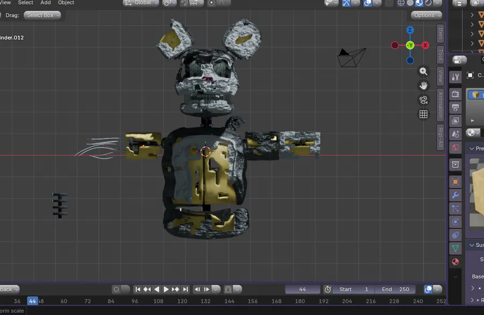Open the View menu in the viewport header
This screenshot has height=315, width=484.
coord(5,3)
